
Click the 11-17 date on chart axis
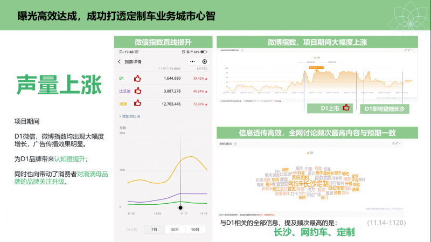(184, 213)
